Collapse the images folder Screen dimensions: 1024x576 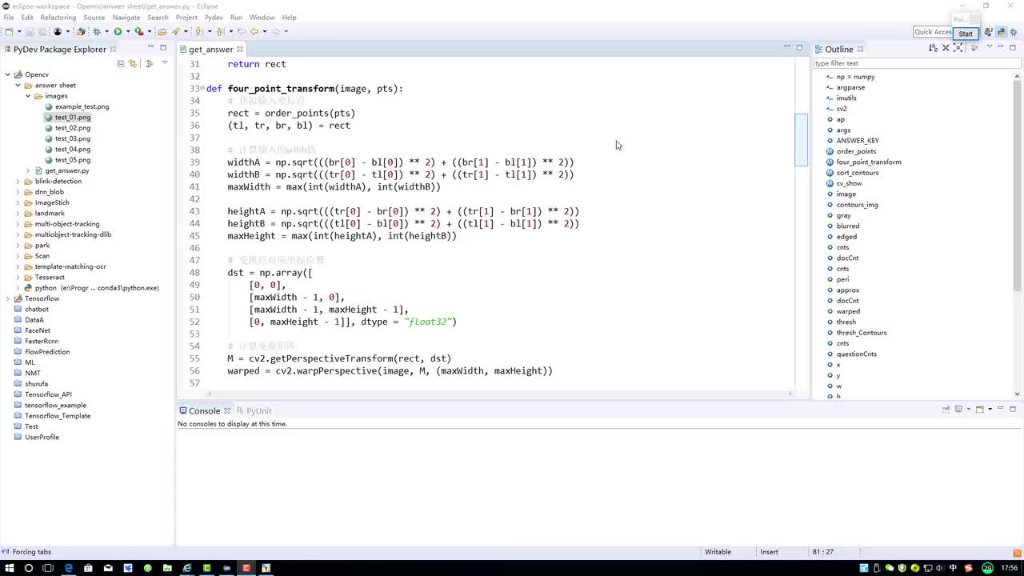(x=28, y=96)
